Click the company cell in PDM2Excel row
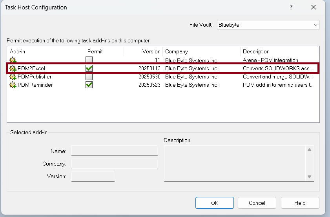 [191, 68]
